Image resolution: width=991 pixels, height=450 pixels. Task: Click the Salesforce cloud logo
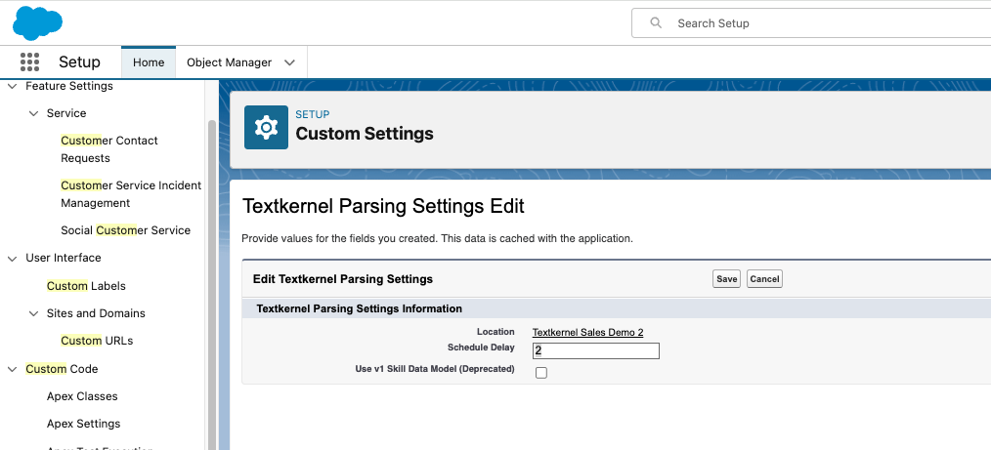pyautogui.click(x=37, y=22)
